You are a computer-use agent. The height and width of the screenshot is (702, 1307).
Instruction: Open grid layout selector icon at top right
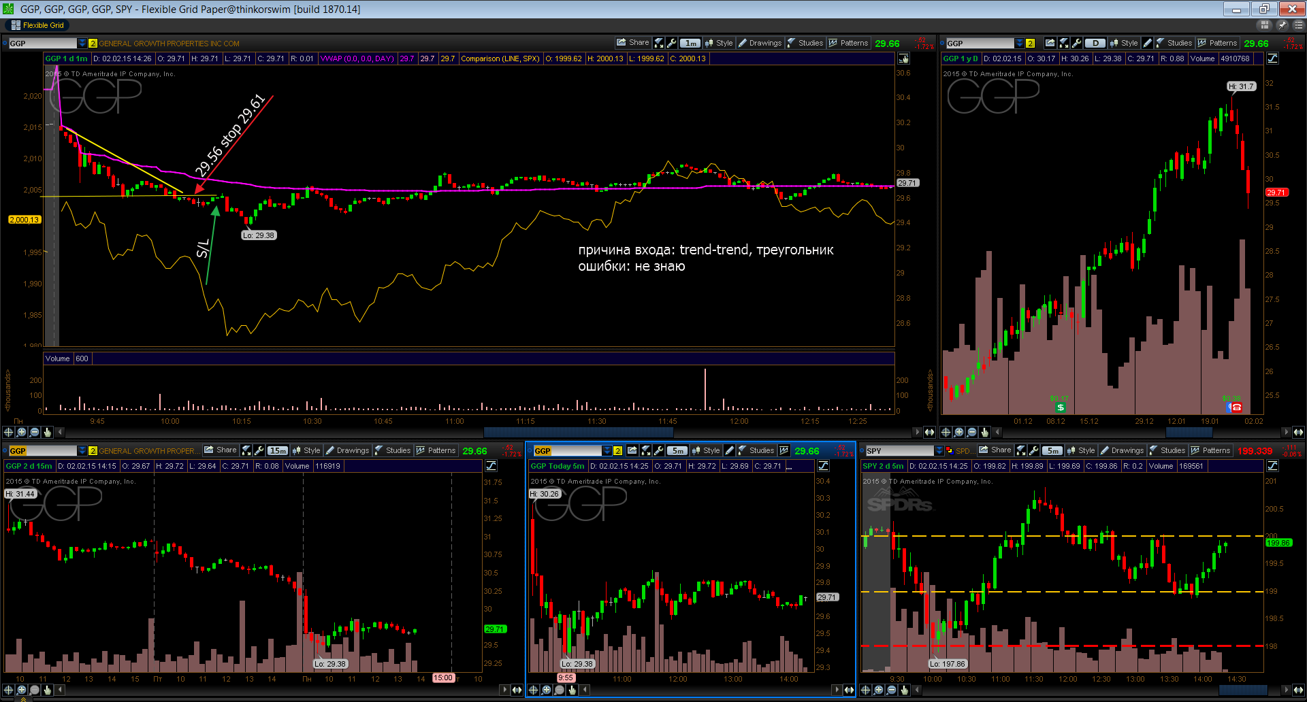coord(1265,25)
